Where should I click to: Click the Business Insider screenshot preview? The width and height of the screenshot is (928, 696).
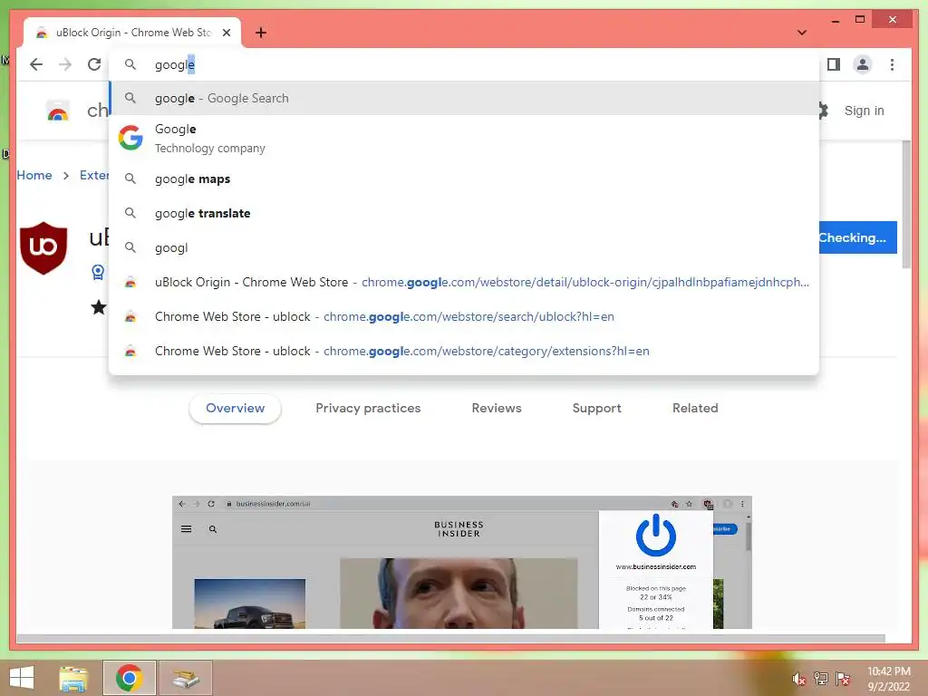461,562
